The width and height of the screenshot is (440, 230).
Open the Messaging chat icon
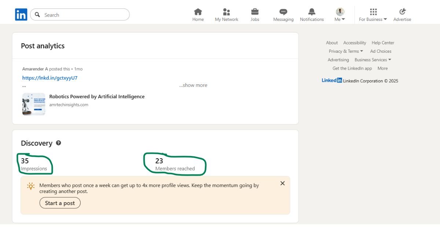(283, 12)
